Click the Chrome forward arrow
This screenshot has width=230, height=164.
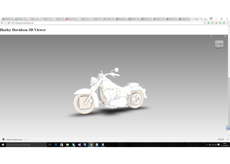(5, 23)
